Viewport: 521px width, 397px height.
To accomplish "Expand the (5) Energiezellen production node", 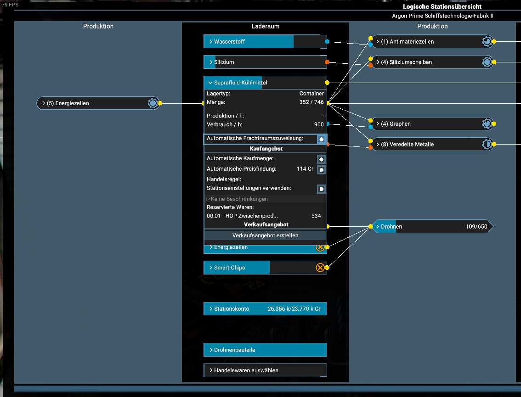I will 98,103.
